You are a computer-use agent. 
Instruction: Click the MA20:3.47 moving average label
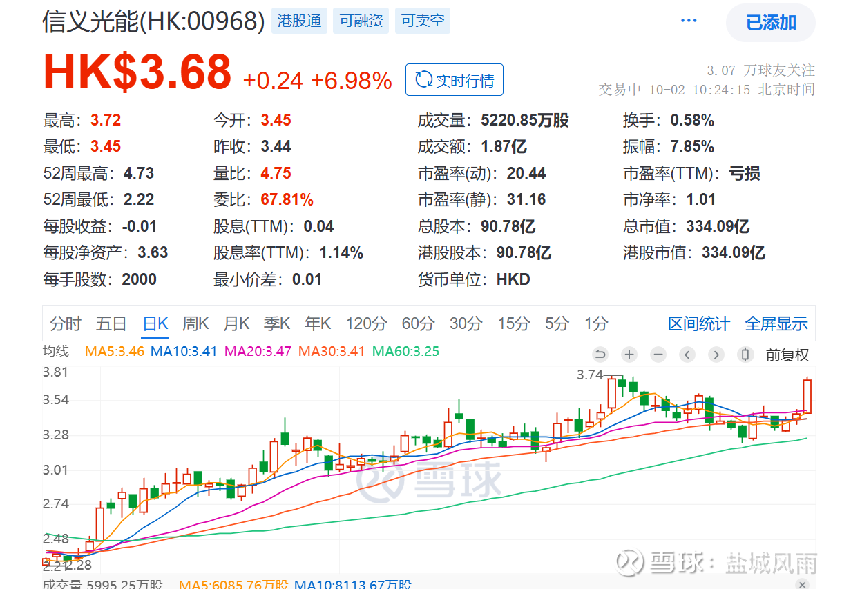(x=258, y=351)
